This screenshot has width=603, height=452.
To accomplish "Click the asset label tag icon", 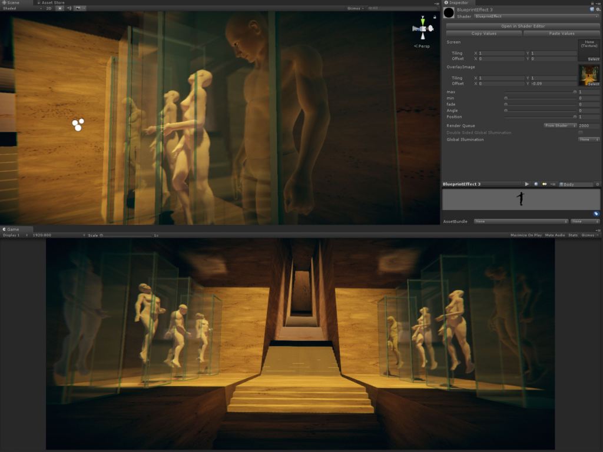I will [596, 214].
